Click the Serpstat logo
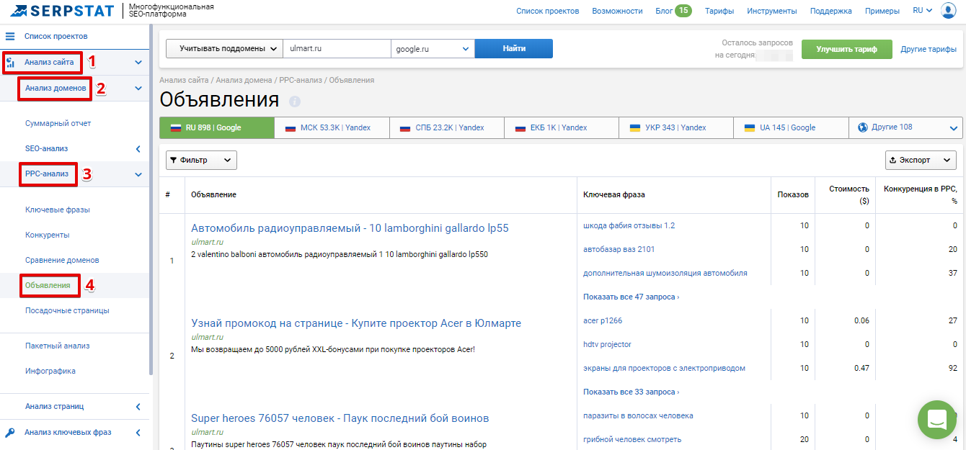 tap(63, 11)
